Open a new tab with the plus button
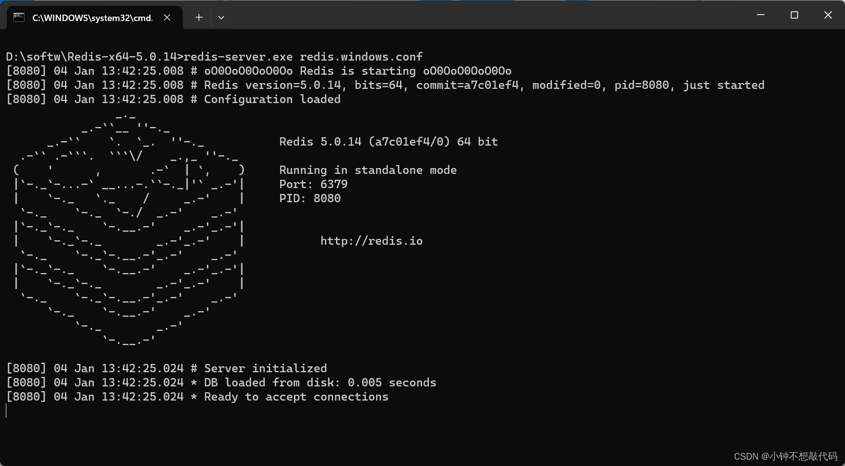This screenshot has height=466, width=845. point(199,17)
